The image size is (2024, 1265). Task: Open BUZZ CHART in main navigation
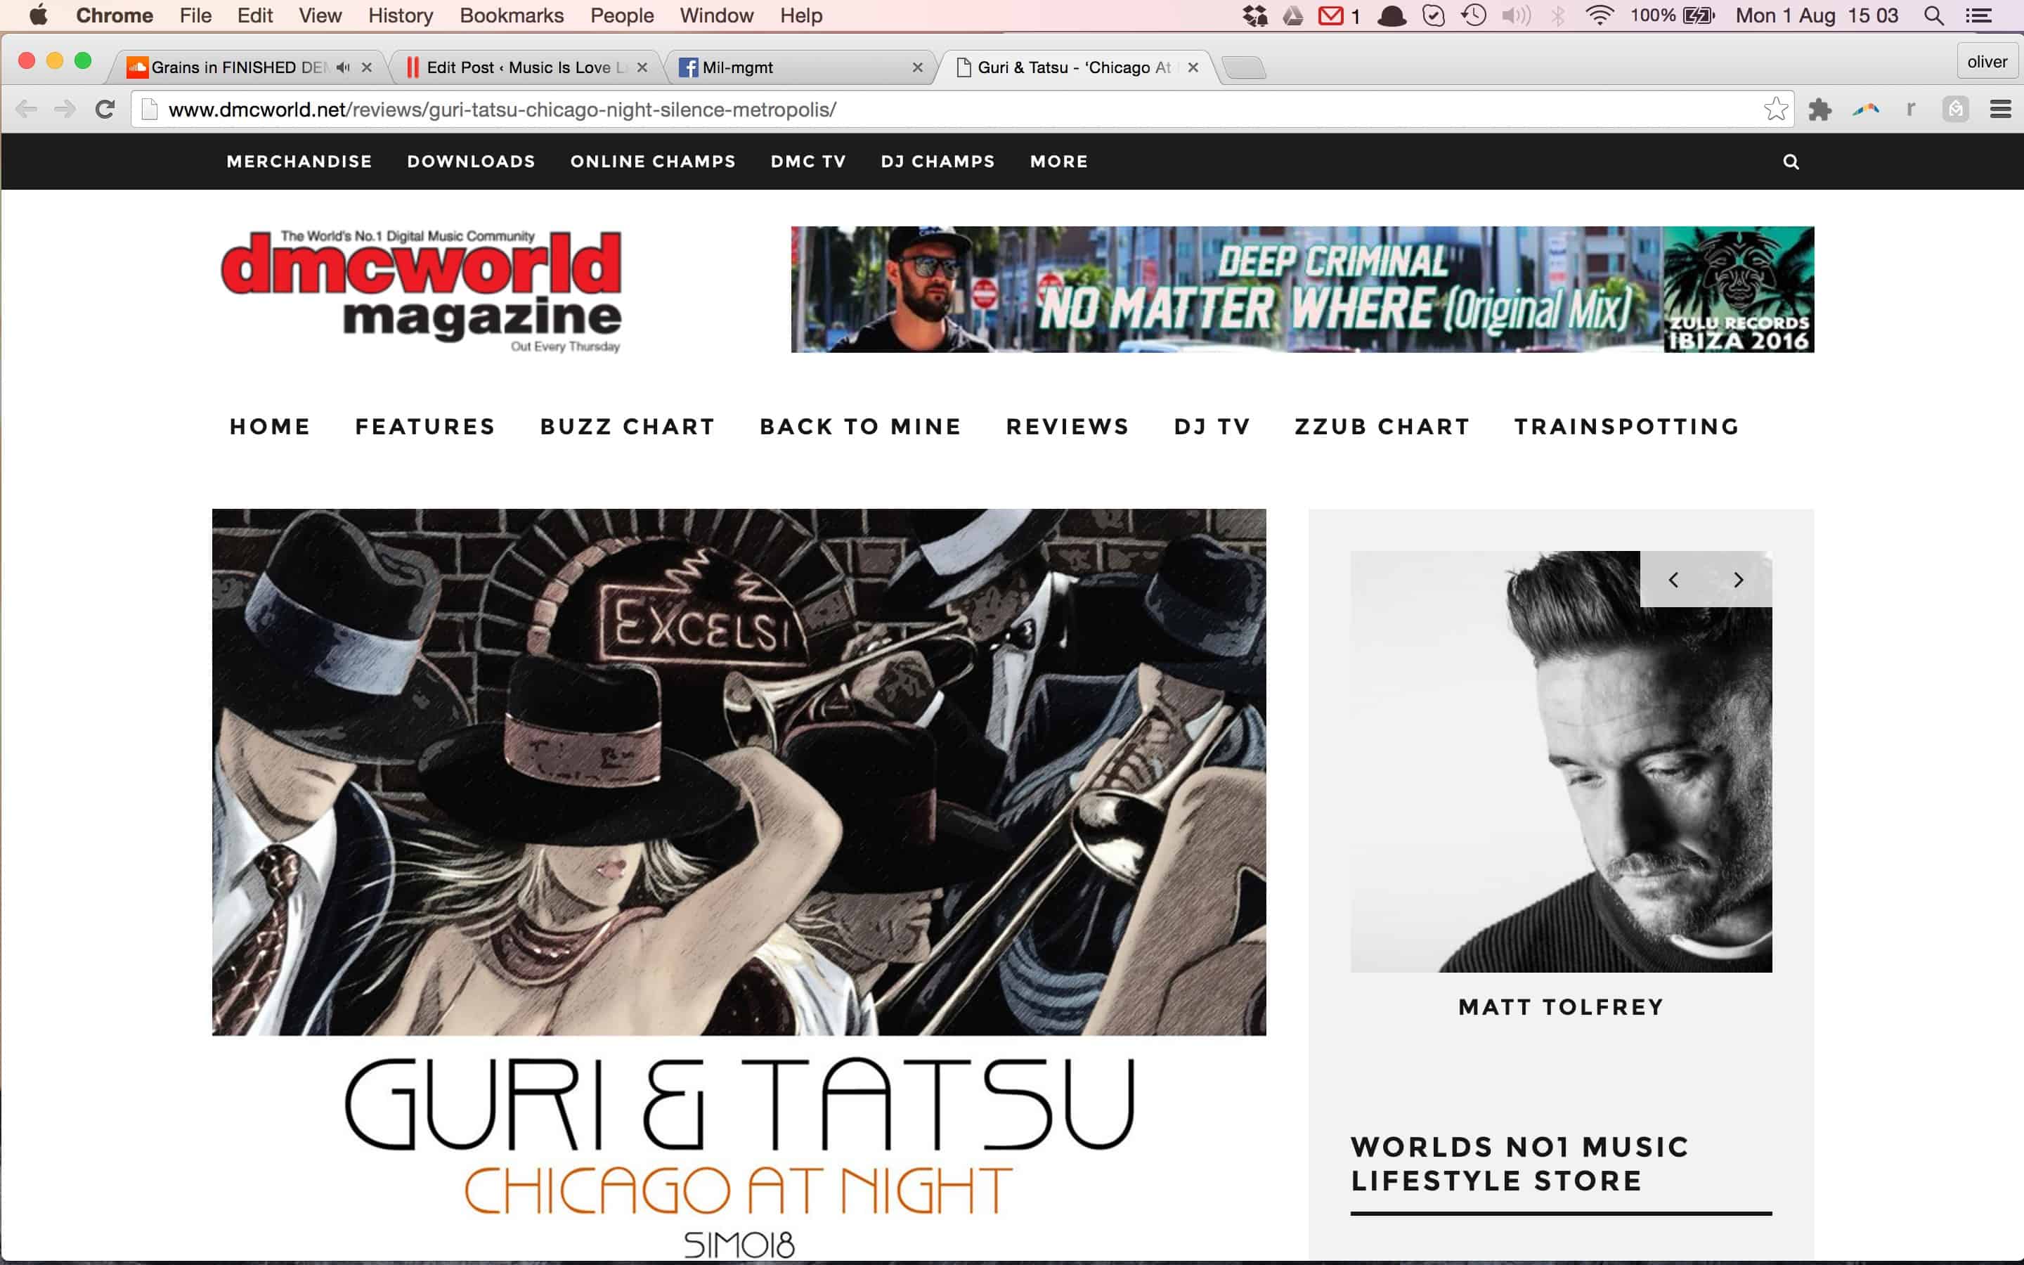628,427
